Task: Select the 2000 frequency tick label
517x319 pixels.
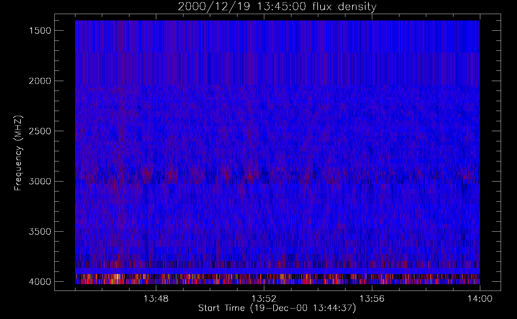Action: pyautogui.click(x=40, y=81)
